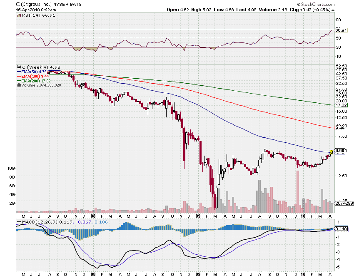Click the '10B' volume axis label
The width and height of the screenshot is (354, 278).
pyautogui.click(x=11, y=168)
